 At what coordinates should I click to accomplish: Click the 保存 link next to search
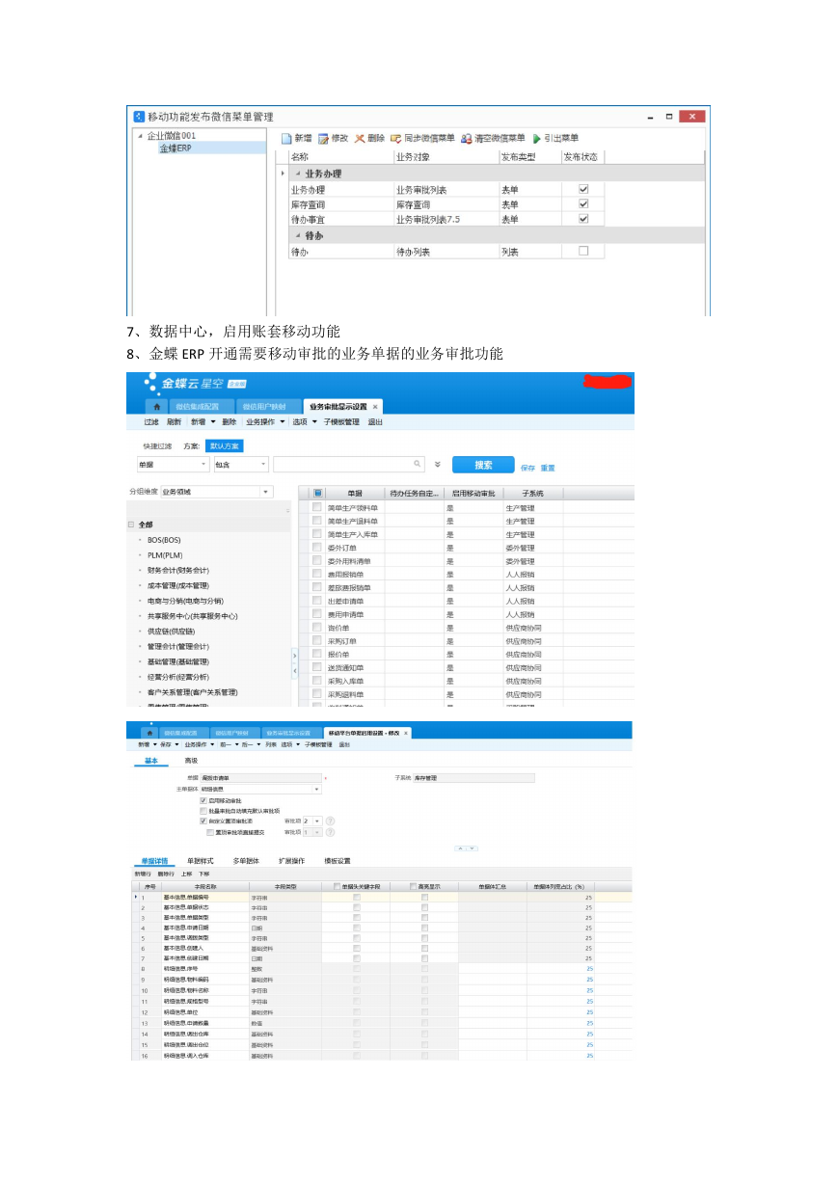pyautogui.click(x=527, y=468)
